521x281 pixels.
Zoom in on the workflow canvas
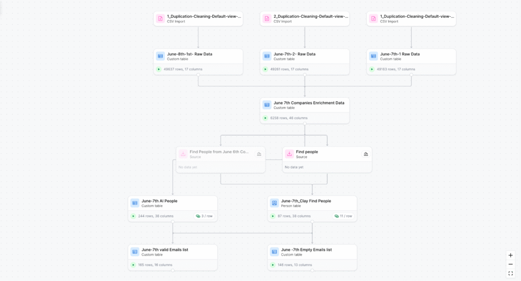(510, 255)
